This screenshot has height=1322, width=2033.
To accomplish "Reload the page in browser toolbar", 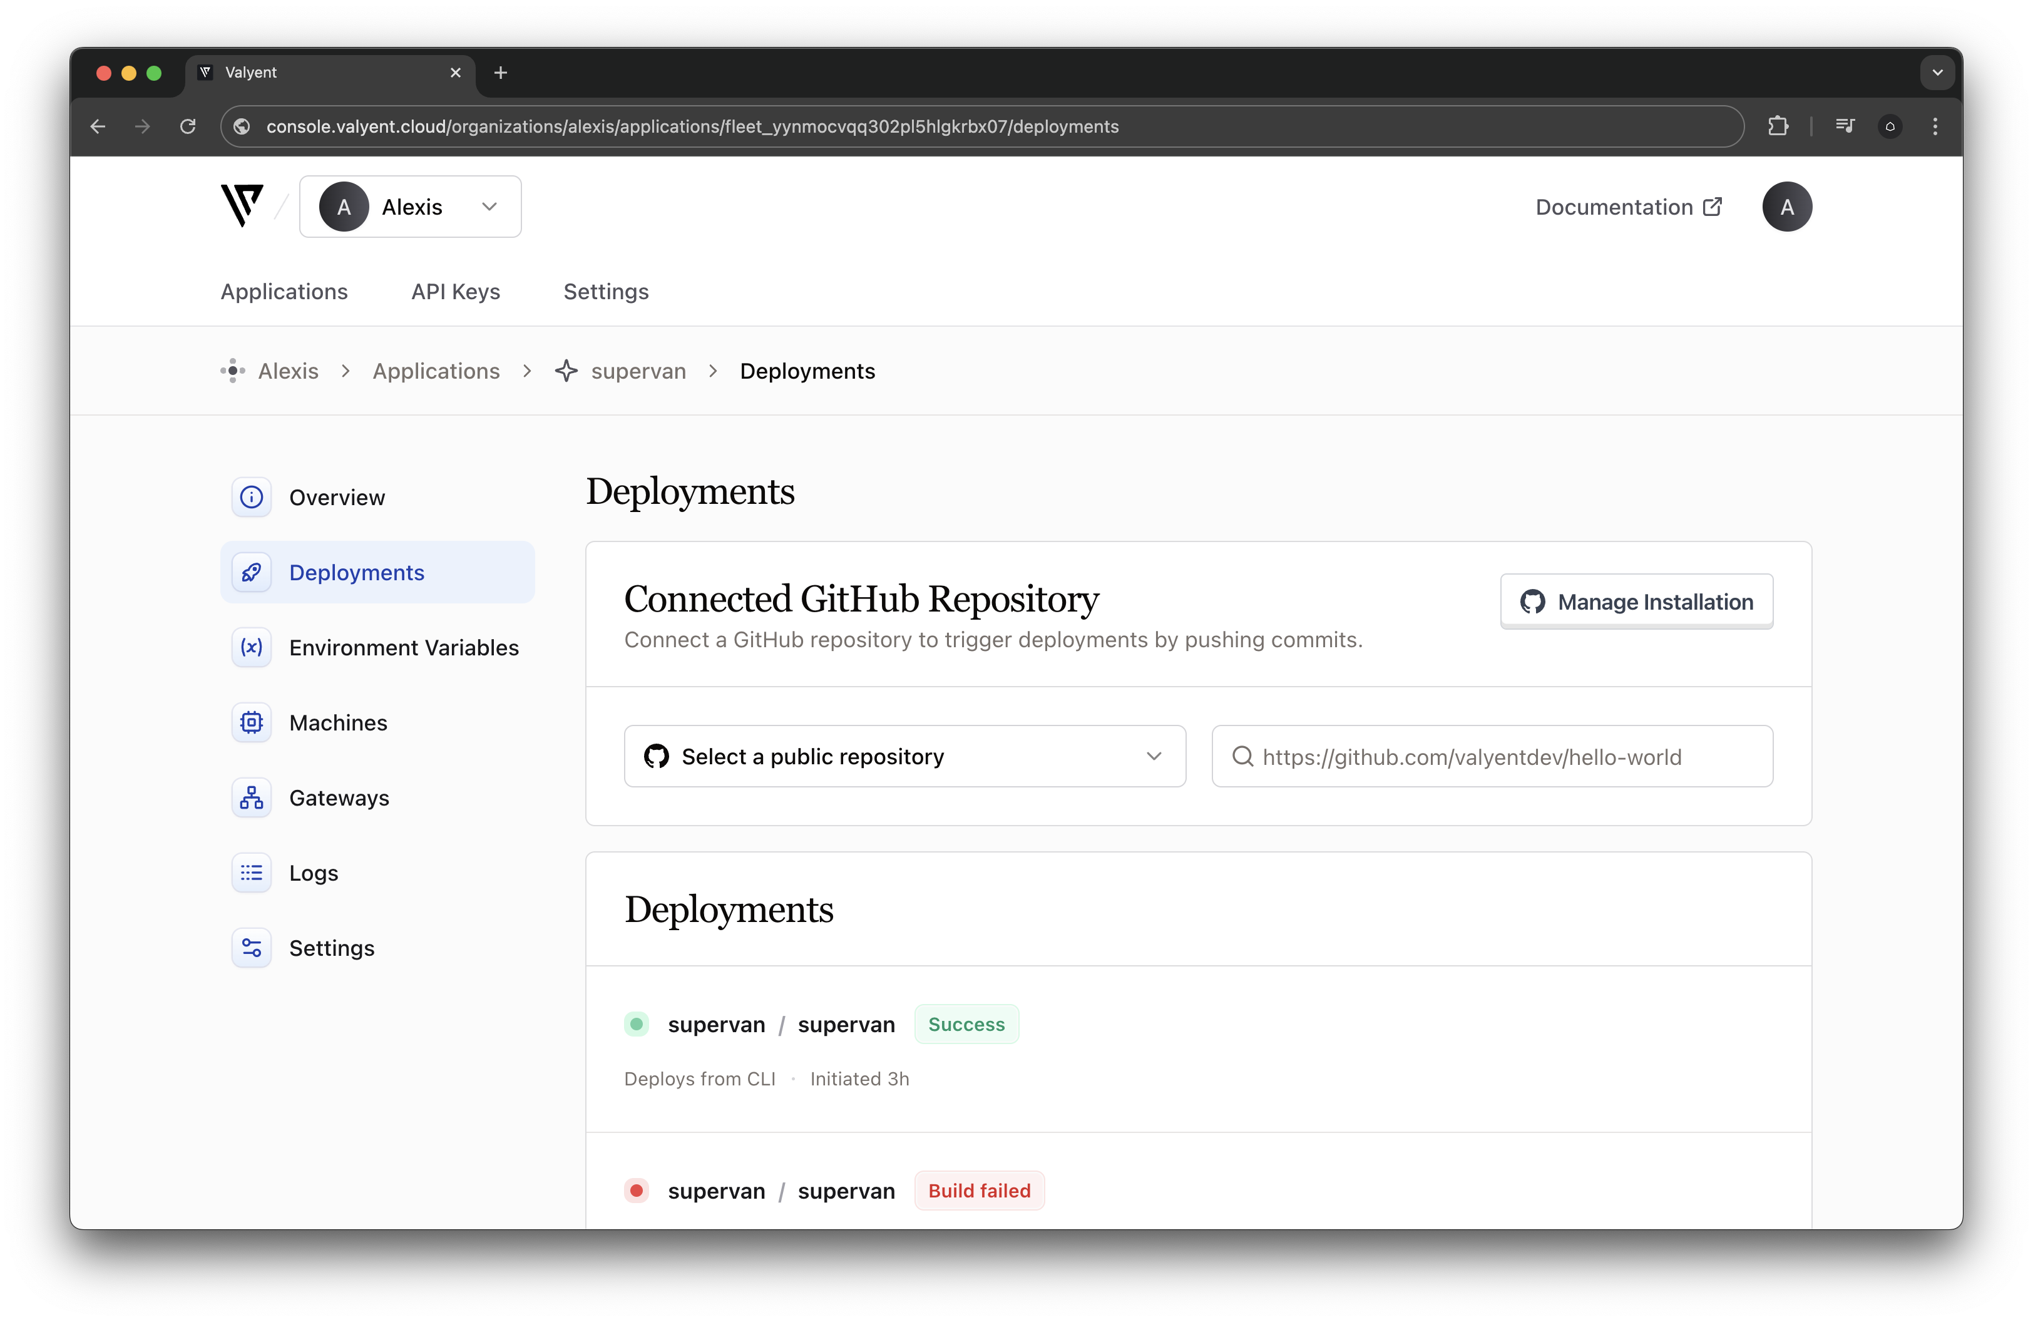I will tap(188, 126).
